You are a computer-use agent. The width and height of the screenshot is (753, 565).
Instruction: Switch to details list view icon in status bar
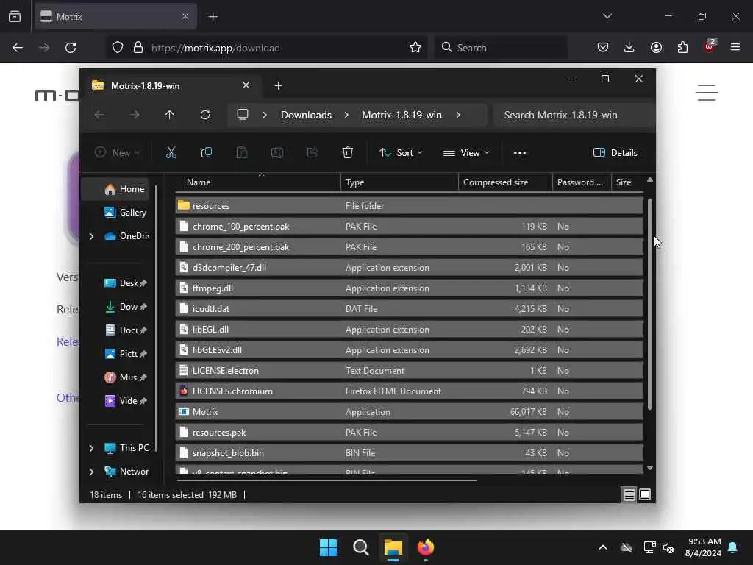pos(629,494)
